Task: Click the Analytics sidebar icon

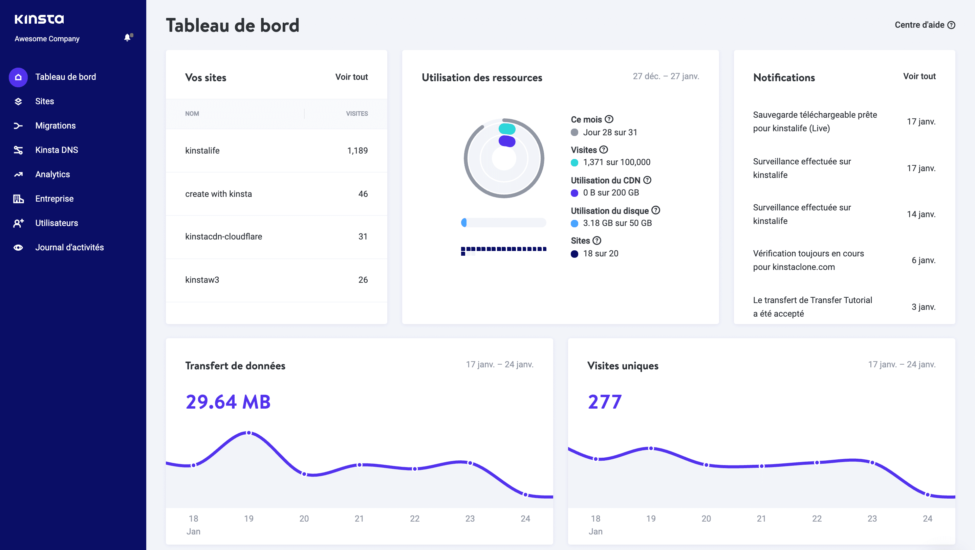Action: pos(18,174)
